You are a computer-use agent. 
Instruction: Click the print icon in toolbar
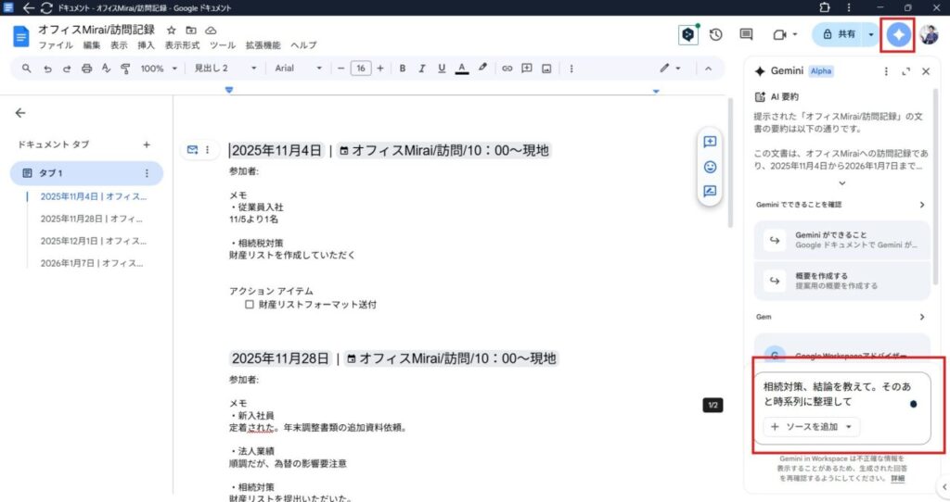pyautogui.click(x=86, y=69)
